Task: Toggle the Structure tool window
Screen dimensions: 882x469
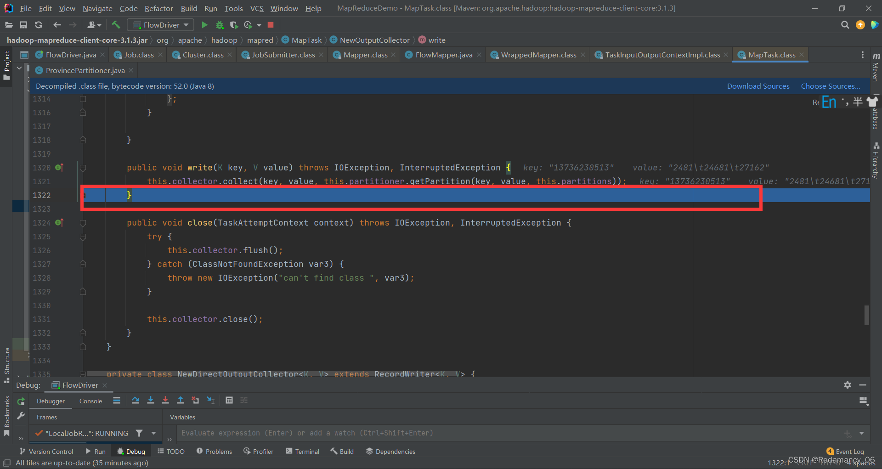Action: click(7, 365)
